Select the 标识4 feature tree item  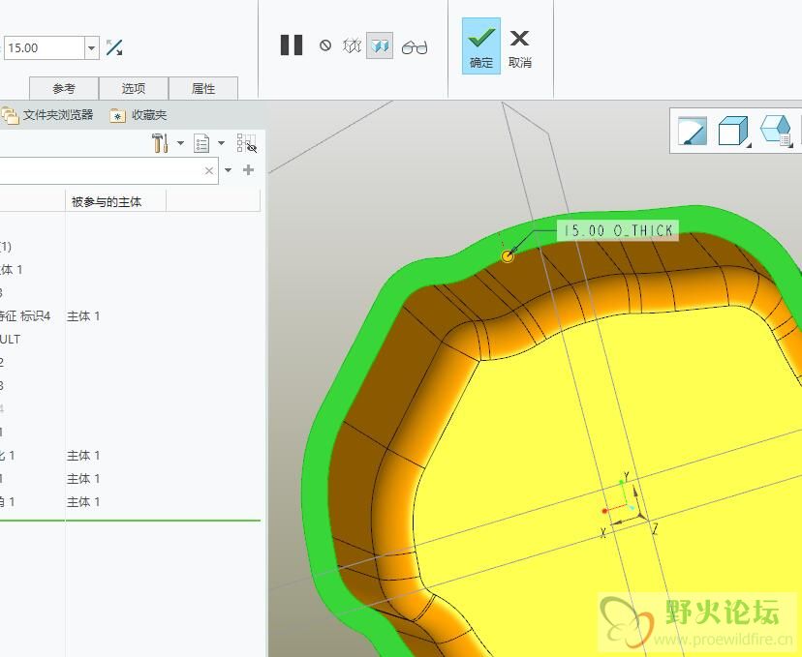pyautogui.click(x=25, y=316)
